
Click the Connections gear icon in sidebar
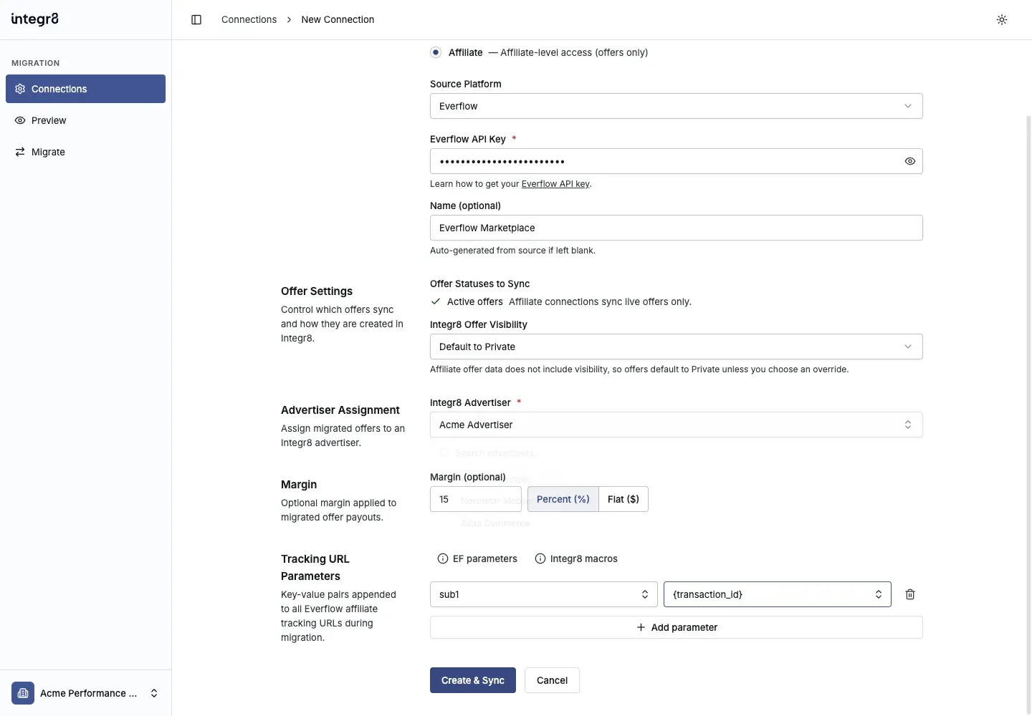coord(20,89)
